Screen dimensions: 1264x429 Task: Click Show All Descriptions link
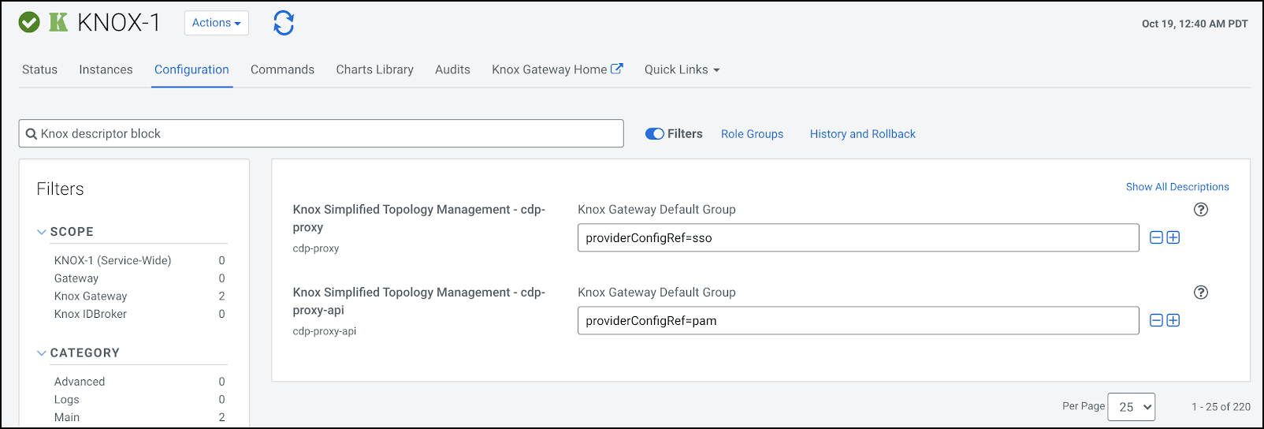coord(1177,187)
